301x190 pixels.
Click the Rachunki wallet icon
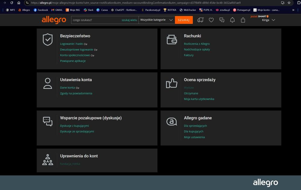172,40
